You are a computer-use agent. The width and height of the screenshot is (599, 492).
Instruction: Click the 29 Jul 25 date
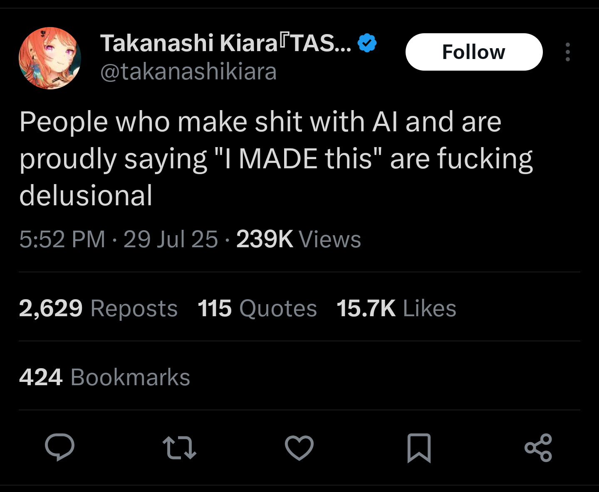171,239
